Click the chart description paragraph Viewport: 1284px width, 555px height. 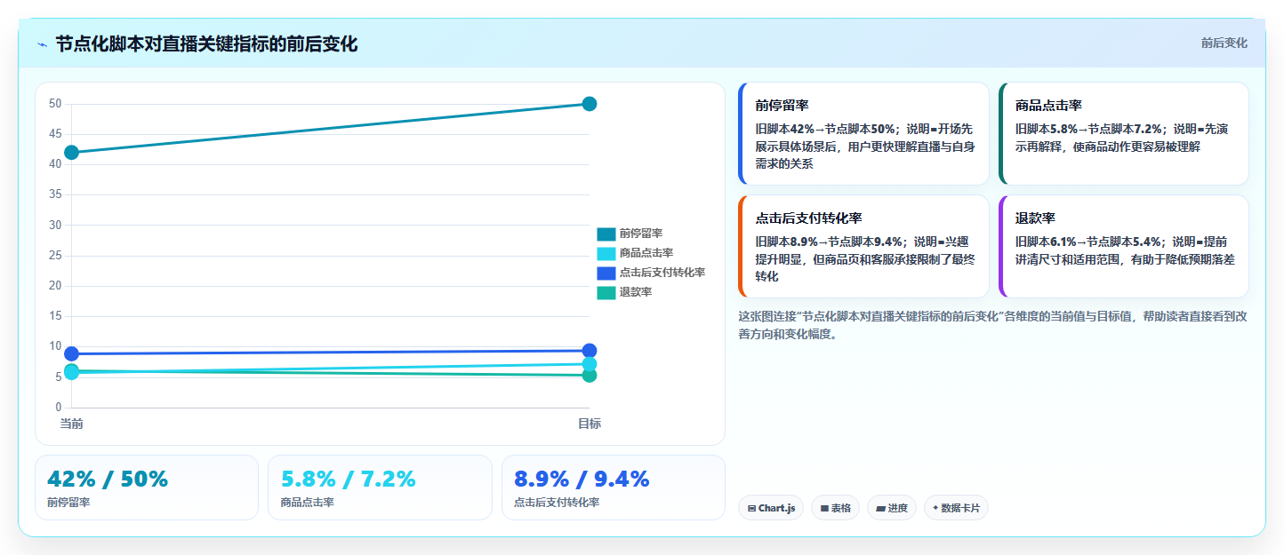(x=992, y=325)
